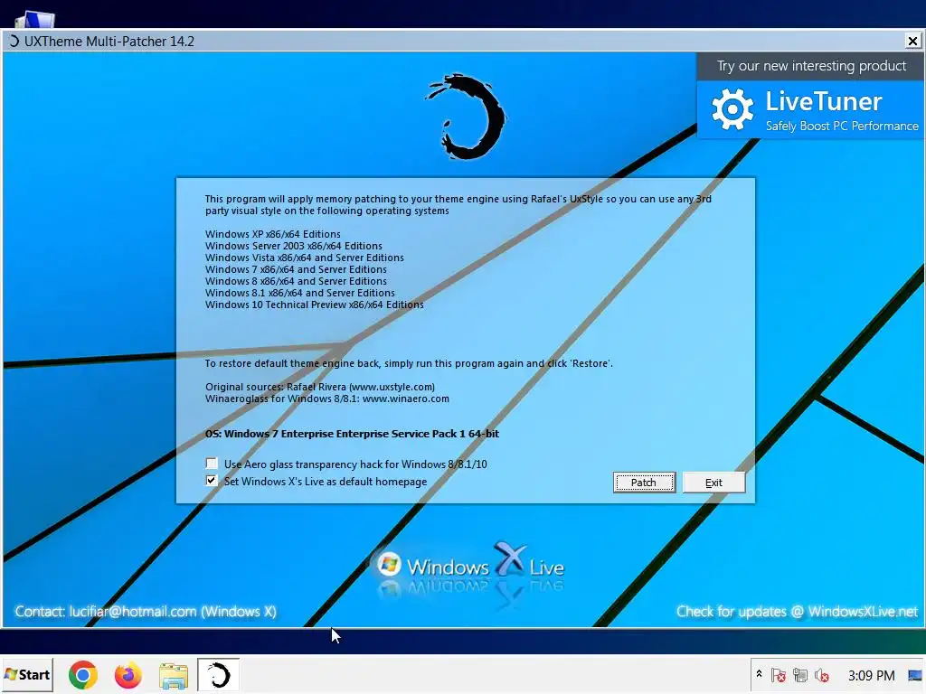Click the 3:09 PM clock
This screenshot has width=926, height=694.
tap(871, 675)
